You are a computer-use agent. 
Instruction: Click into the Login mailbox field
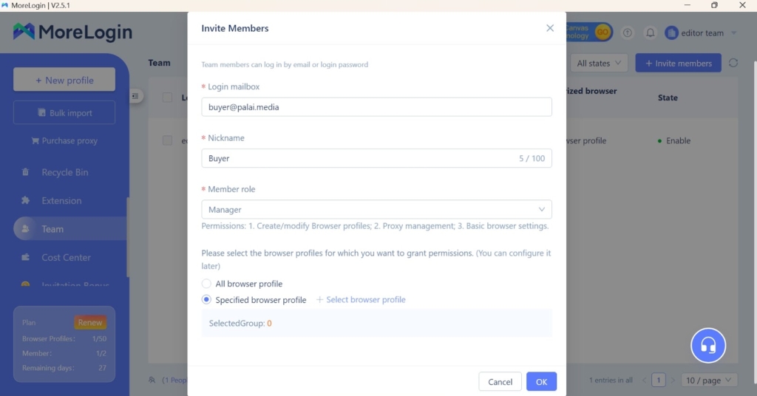pyautogui.click(x=376, y=107)
